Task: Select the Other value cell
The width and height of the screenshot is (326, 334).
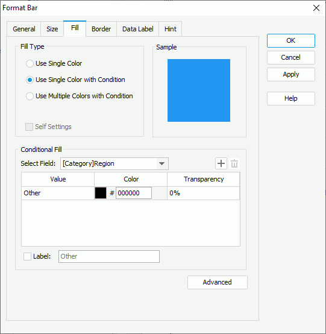Action: (58, 193)
